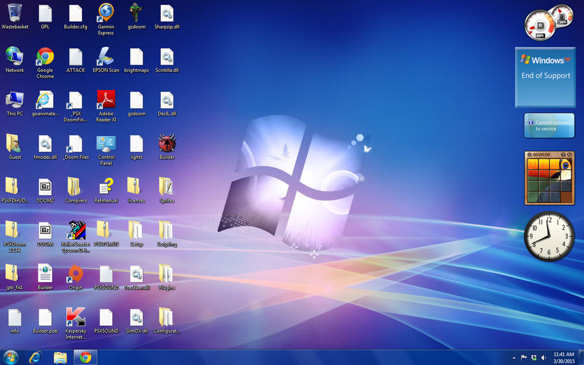This screenshot has height=365, width=584.
Task: Open File Explorer from the taskbar
Action: pos(60,358)
